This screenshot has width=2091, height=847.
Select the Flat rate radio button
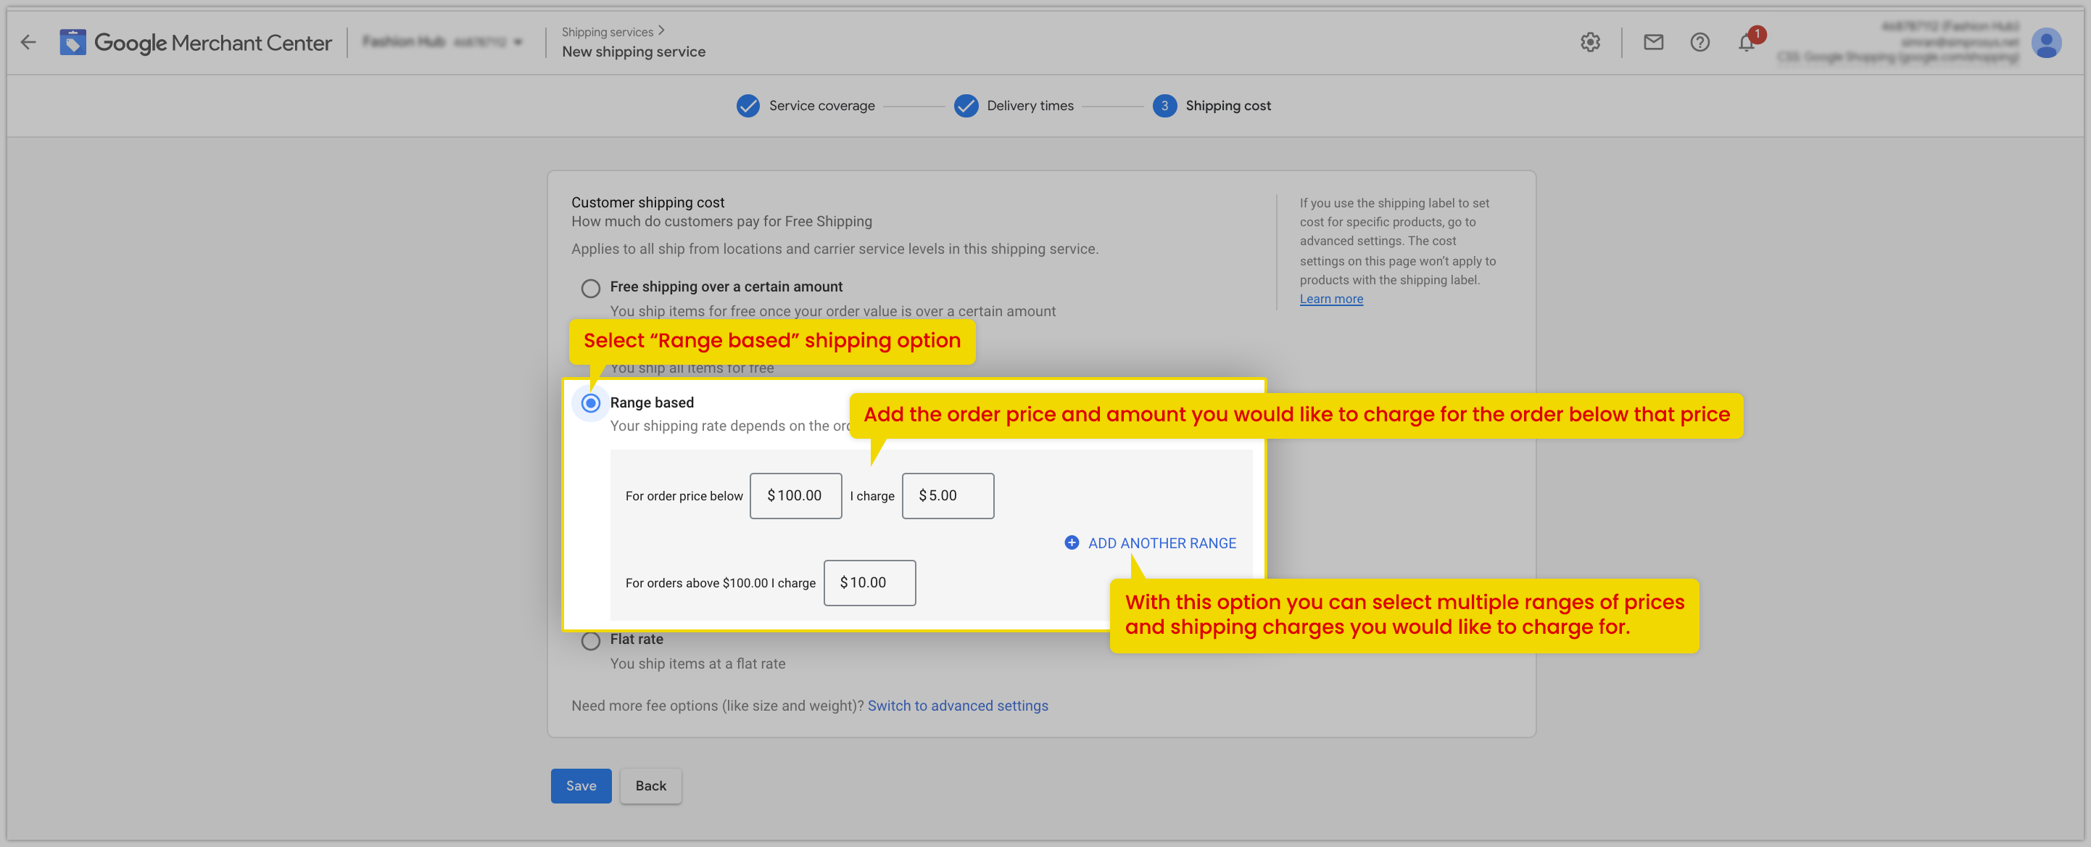tap(590, 642)
